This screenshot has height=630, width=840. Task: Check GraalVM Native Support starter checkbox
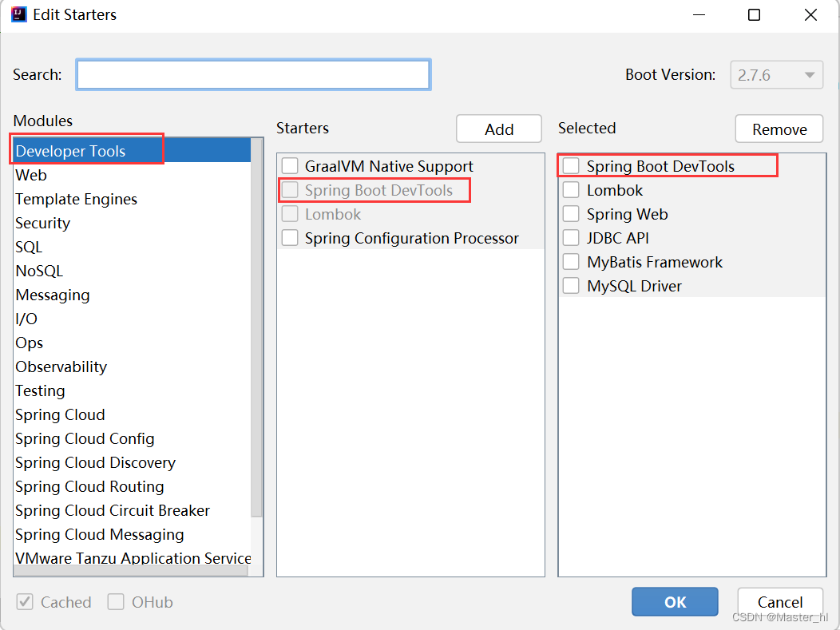(290, 166)
